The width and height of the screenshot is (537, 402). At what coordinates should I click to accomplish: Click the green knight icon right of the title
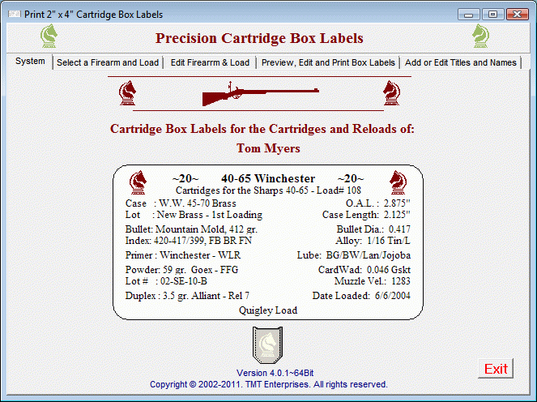click(480, 36)
